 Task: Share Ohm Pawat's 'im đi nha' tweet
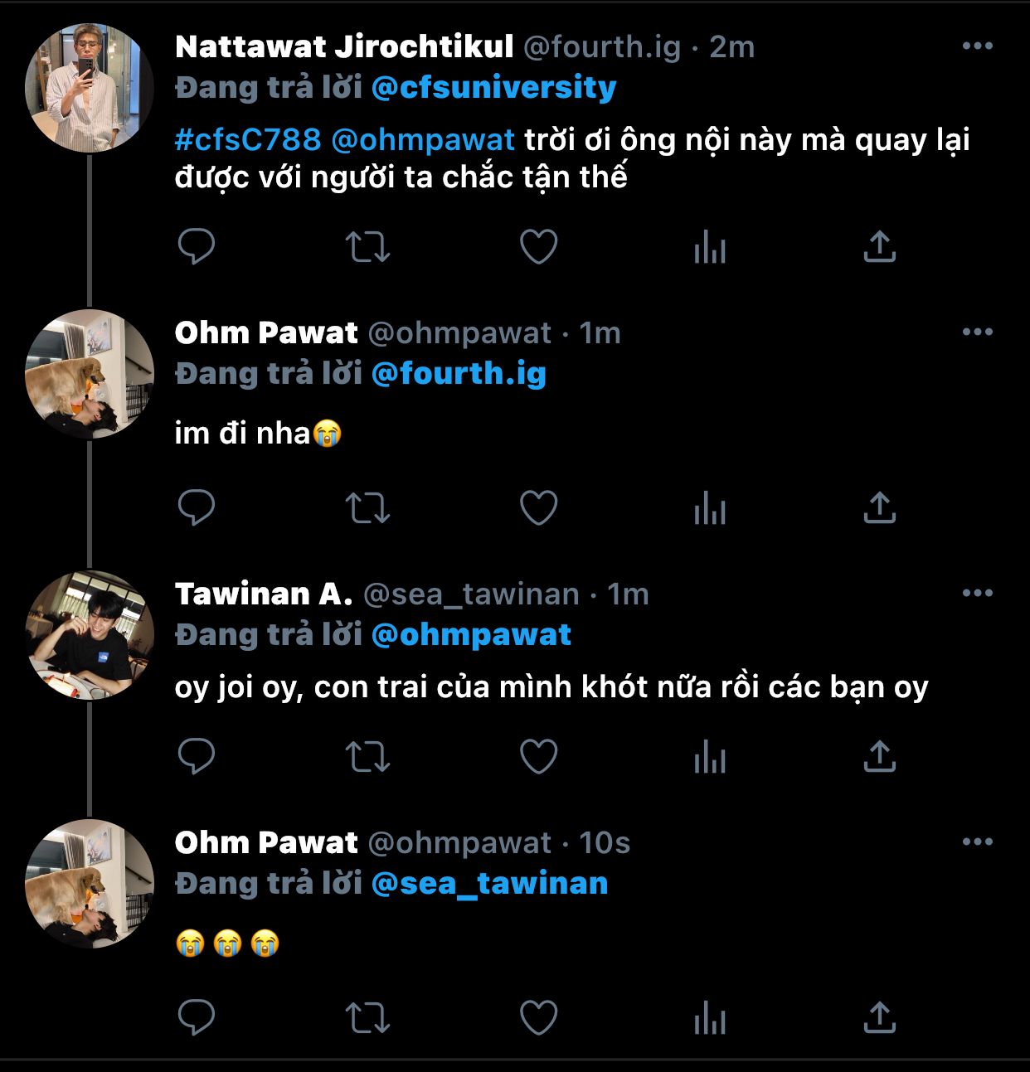click(879, 507)
